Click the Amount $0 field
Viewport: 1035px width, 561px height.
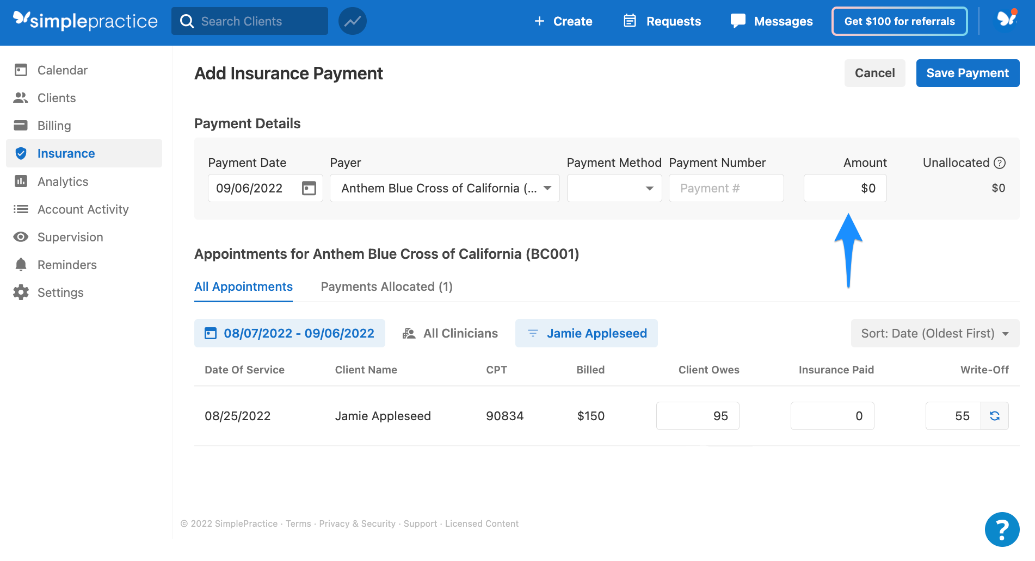coord(845,188)
